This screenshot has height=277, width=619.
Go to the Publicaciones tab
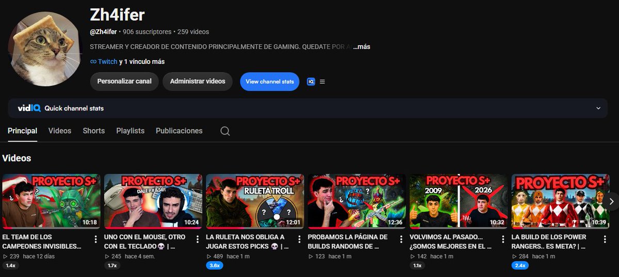179,131
